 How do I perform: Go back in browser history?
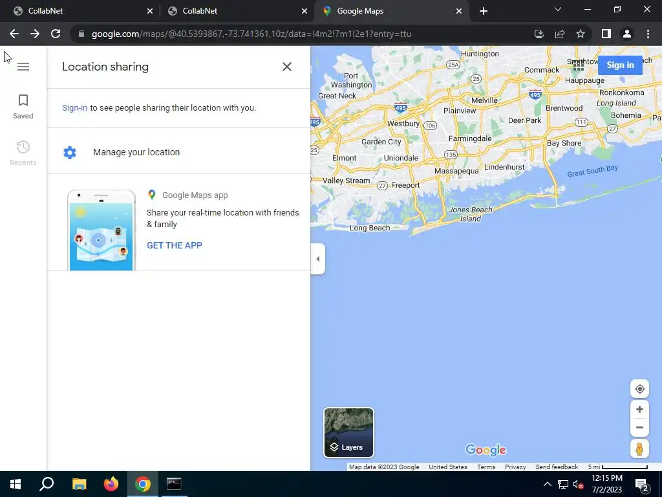click(x=14, y=34)
